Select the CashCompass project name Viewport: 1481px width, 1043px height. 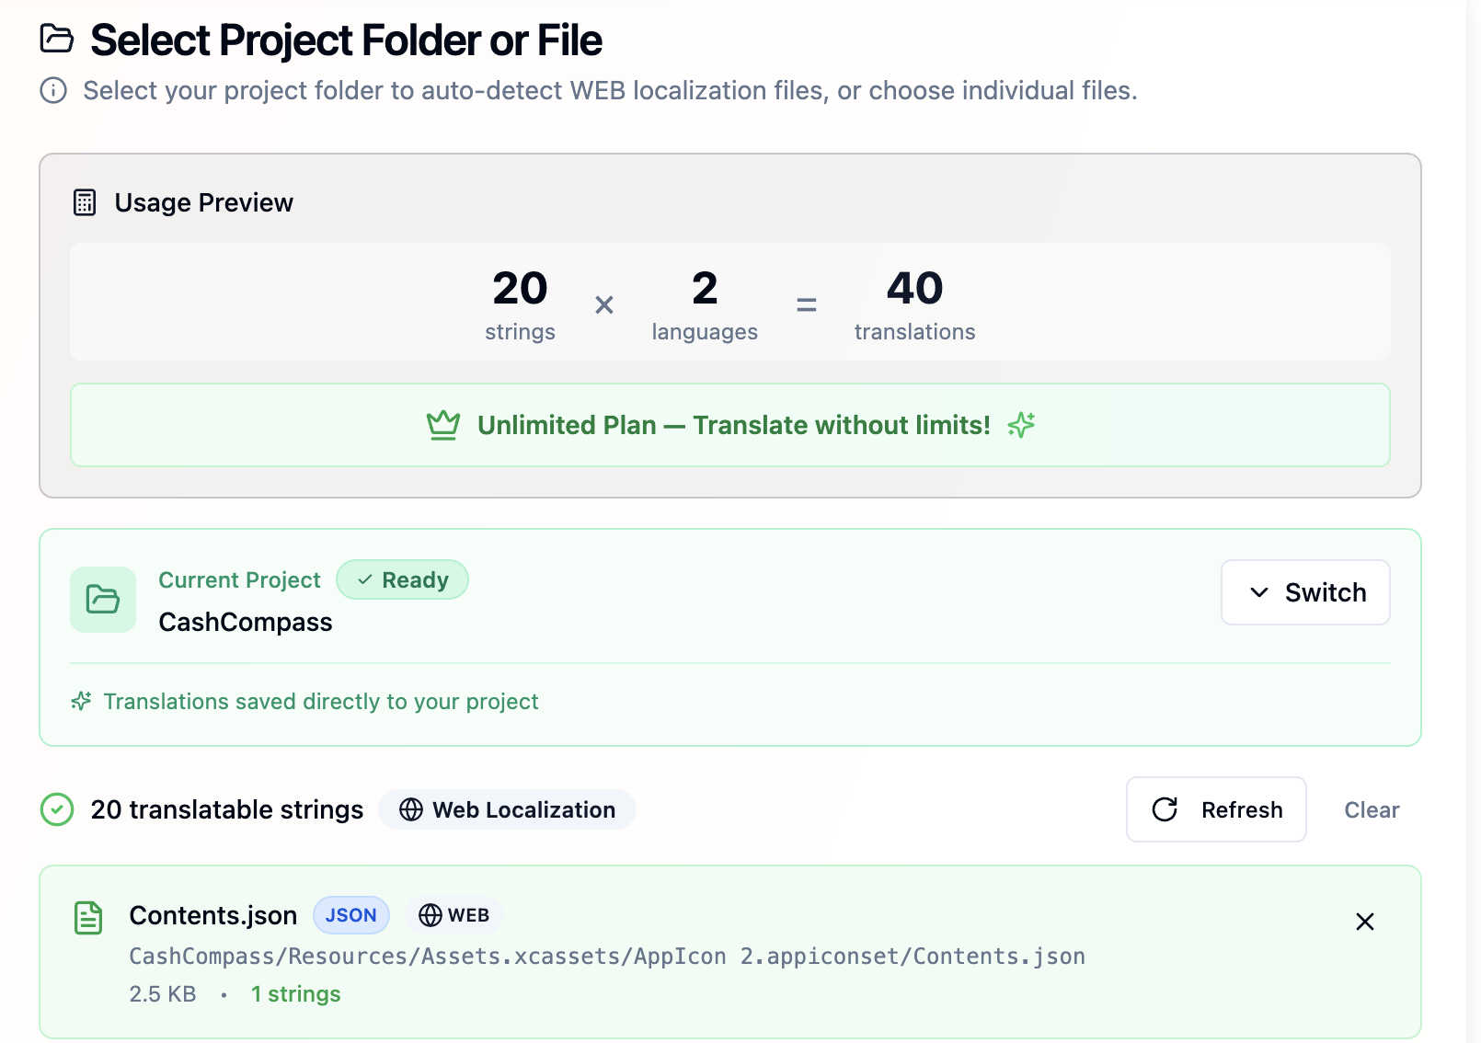(x=246, y=623)
